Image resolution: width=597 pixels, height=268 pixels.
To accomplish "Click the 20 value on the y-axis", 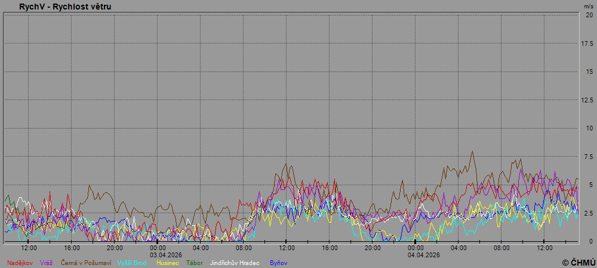I will [x=589, y=15].
